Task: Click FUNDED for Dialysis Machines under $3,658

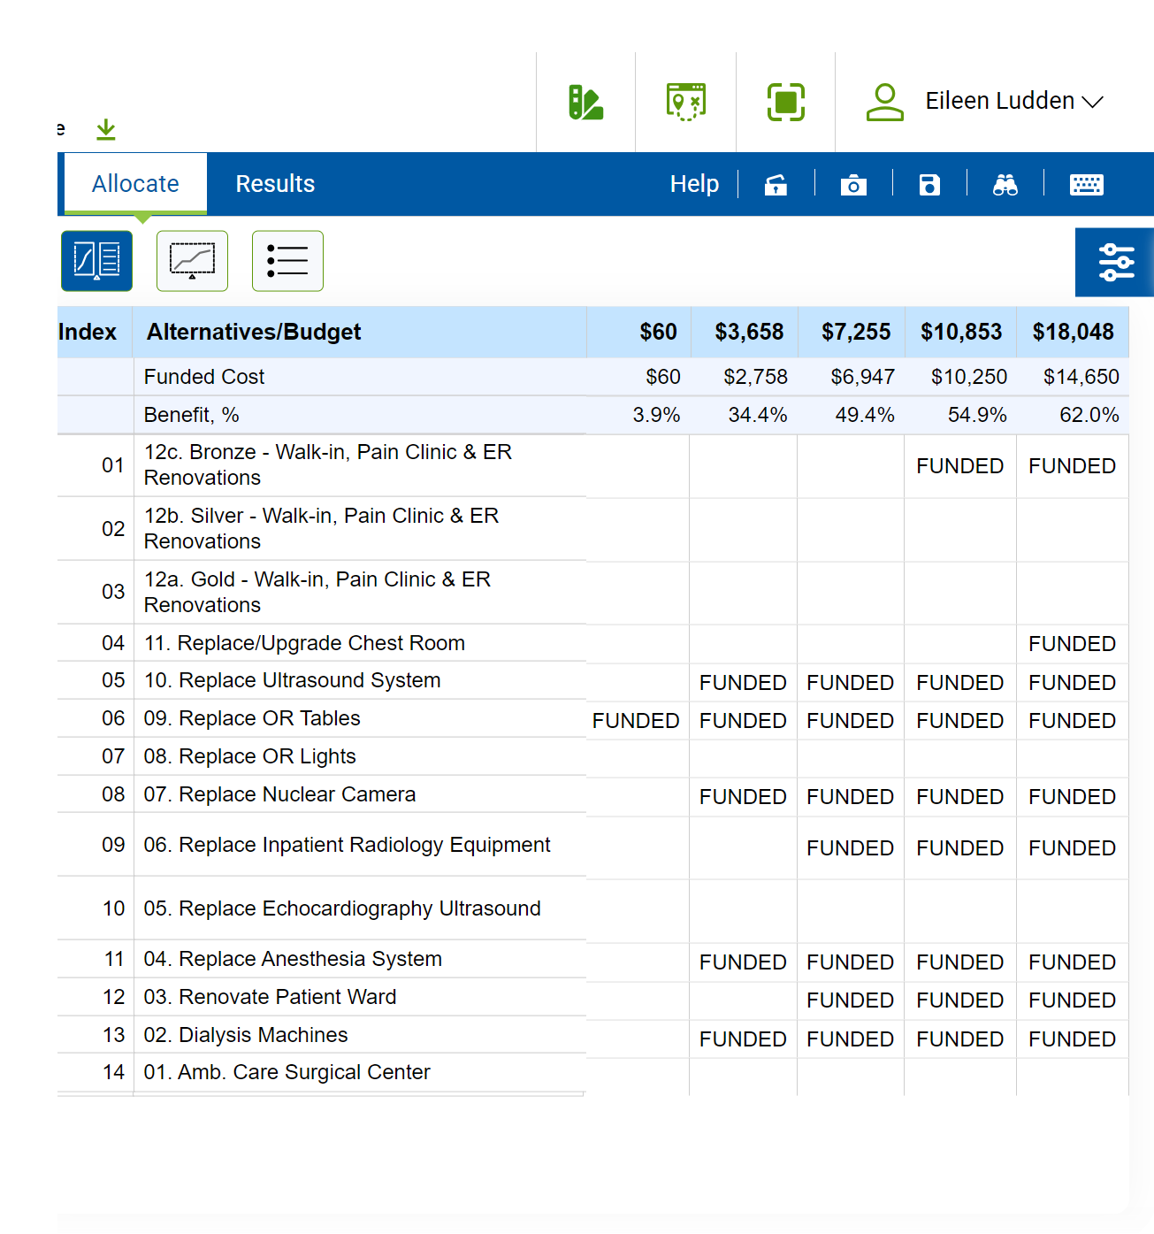Action: [x=743, y=1039]
